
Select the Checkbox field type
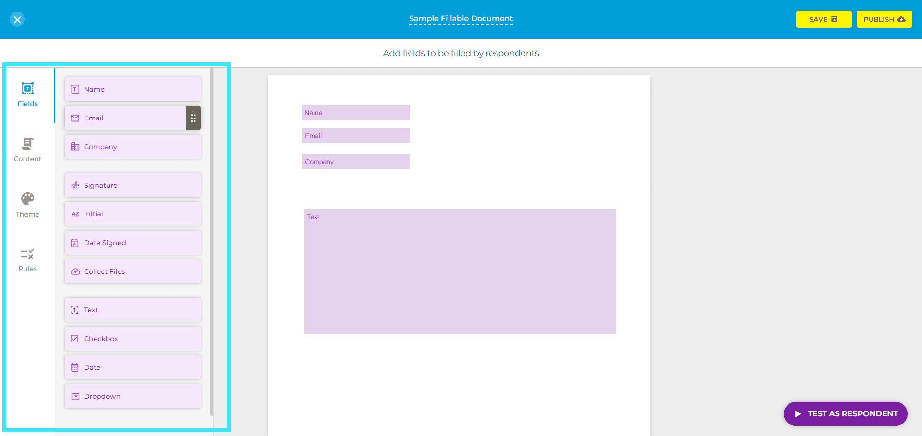pos(133,339)
